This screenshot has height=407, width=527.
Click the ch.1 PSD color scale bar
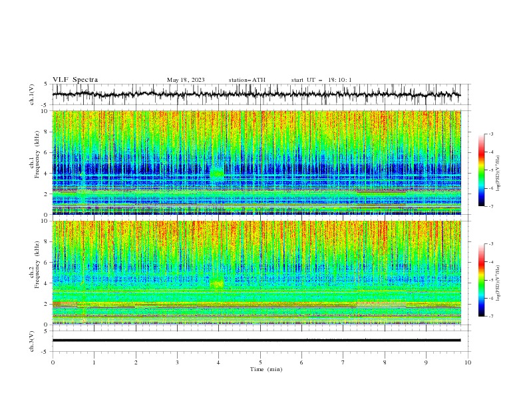(481, 170)
